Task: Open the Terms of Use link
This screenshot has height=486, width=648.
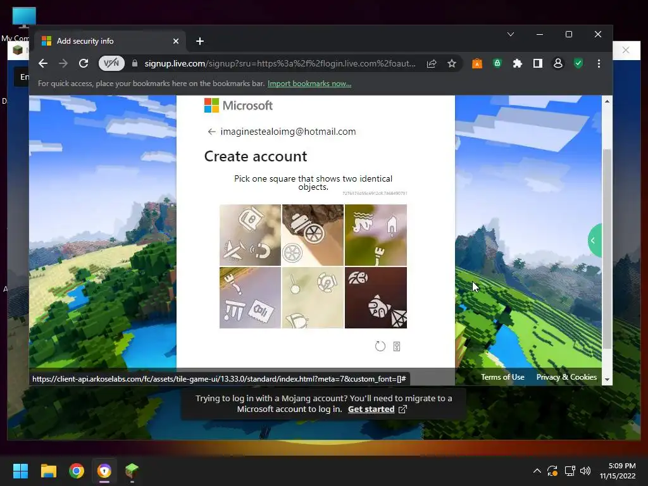Action: pos(502,377)
